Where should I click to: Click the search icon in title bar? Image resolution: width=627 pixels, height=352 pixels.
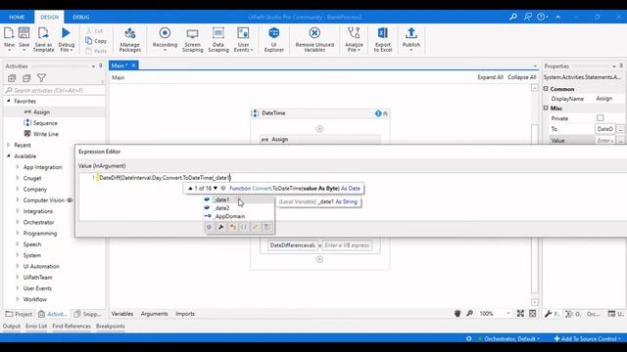pyautogui.click(x=513, y=17)
